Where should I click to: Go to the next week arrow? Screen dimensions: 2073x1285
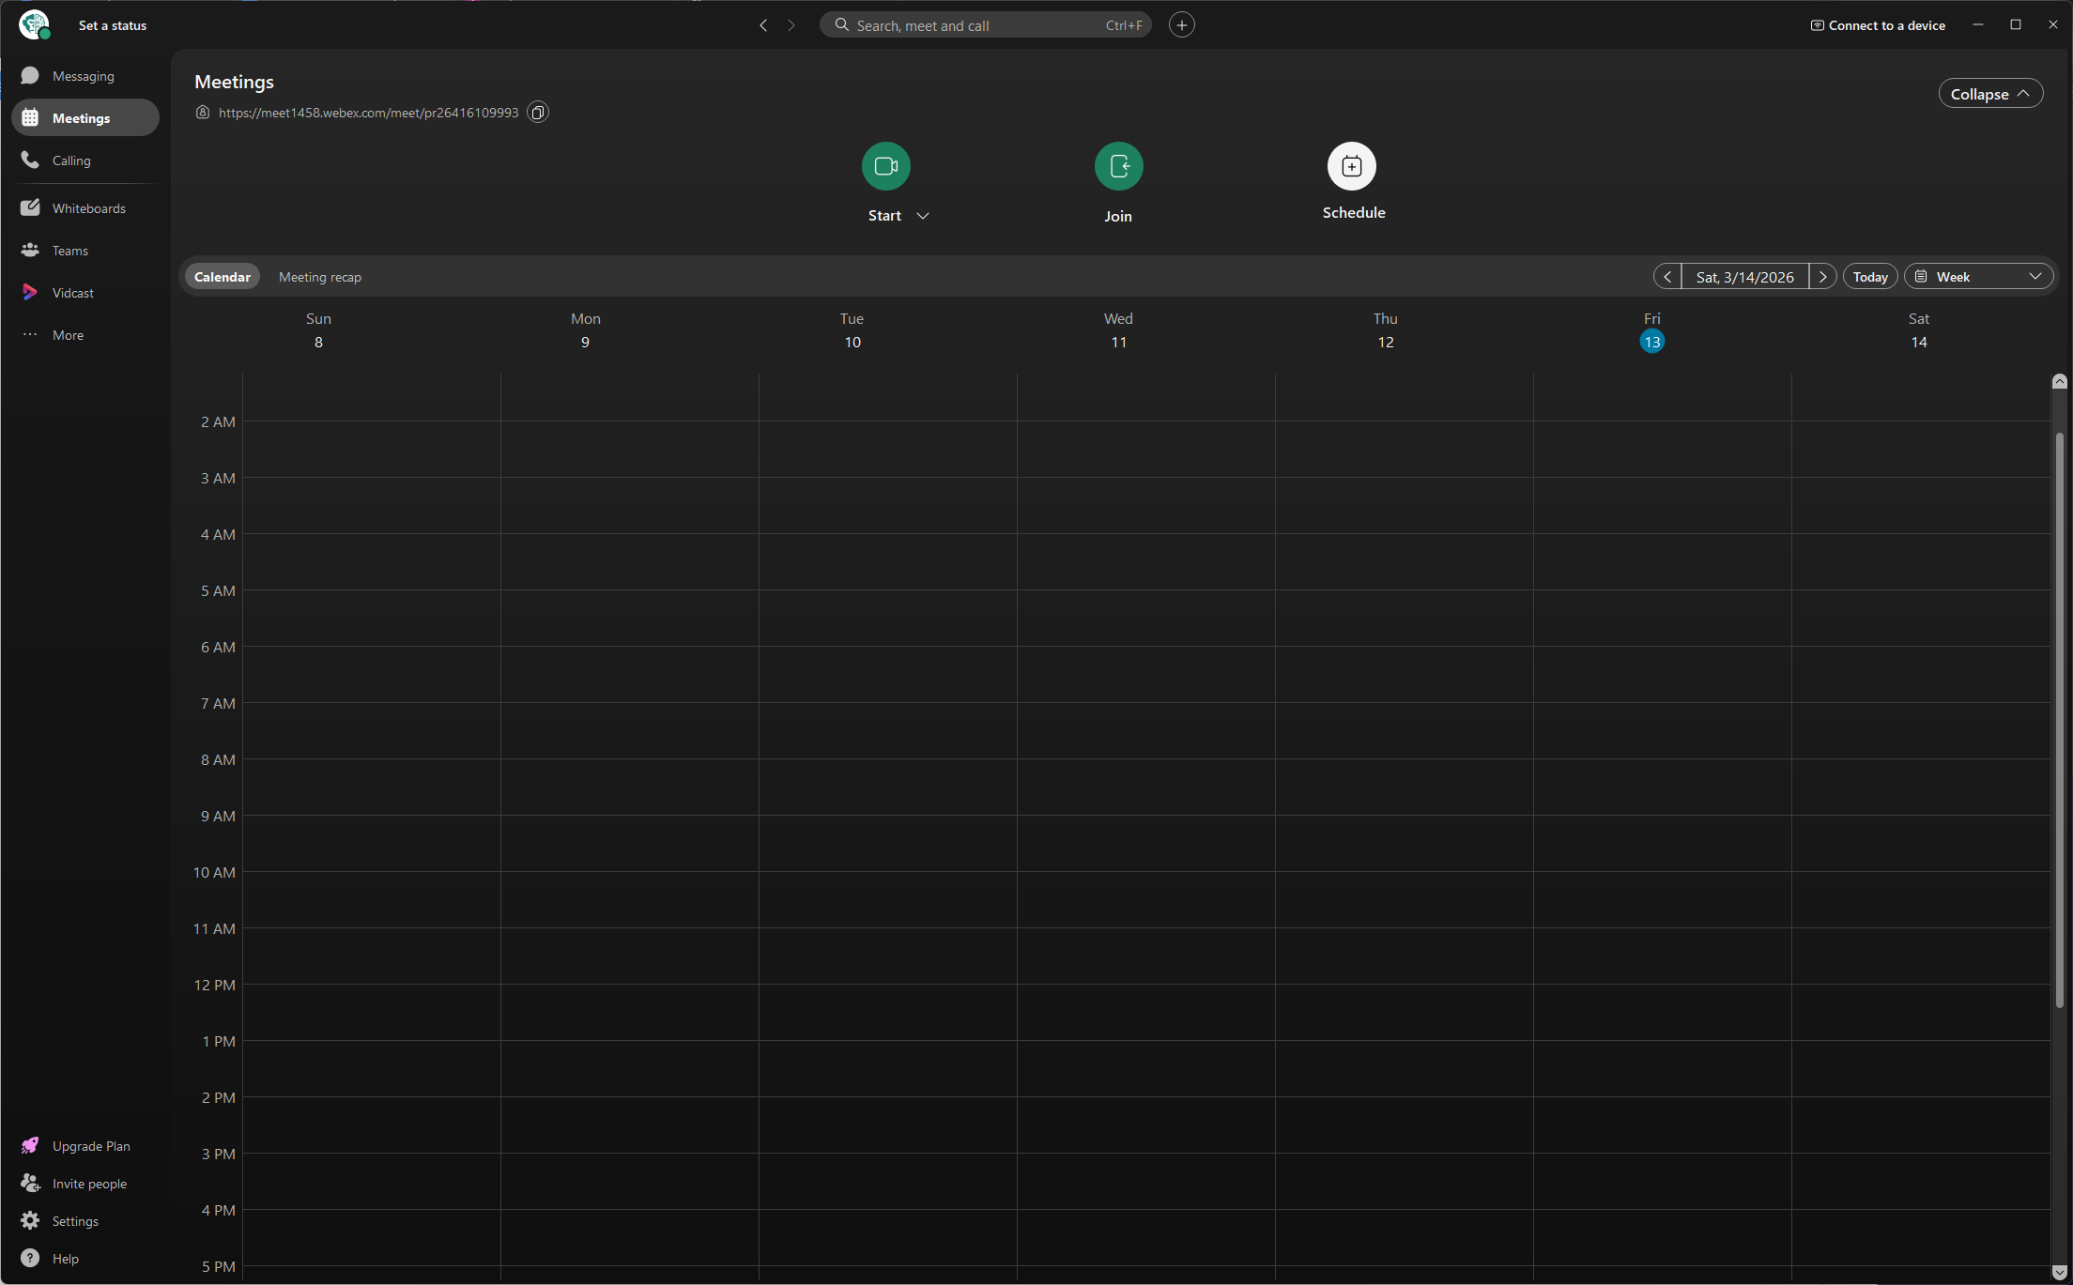[x=1822, y=277]
